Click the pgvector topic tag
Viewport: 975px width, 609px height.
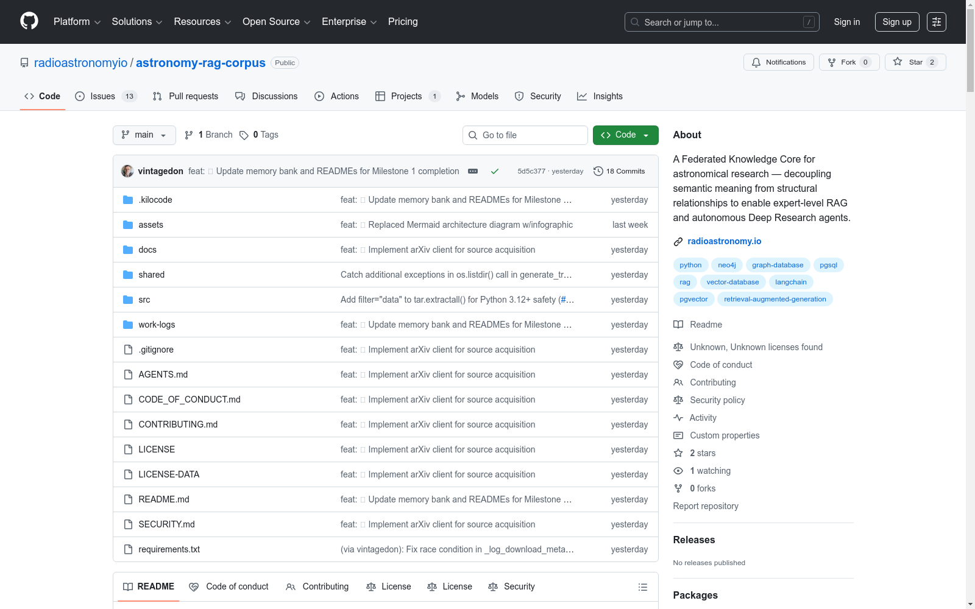(x=693, y=299)
